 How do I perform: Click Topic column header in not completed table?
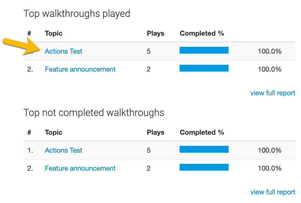54,133
